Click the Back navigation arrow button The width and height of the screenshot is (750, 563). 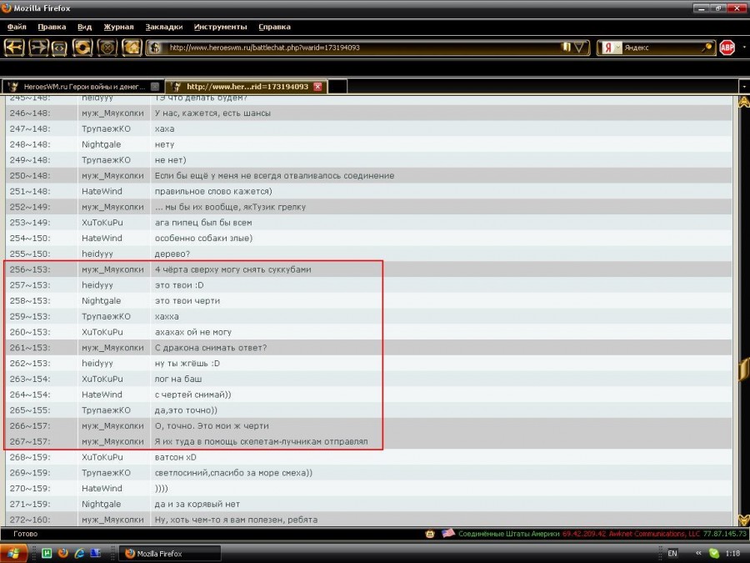pos(15,48)
